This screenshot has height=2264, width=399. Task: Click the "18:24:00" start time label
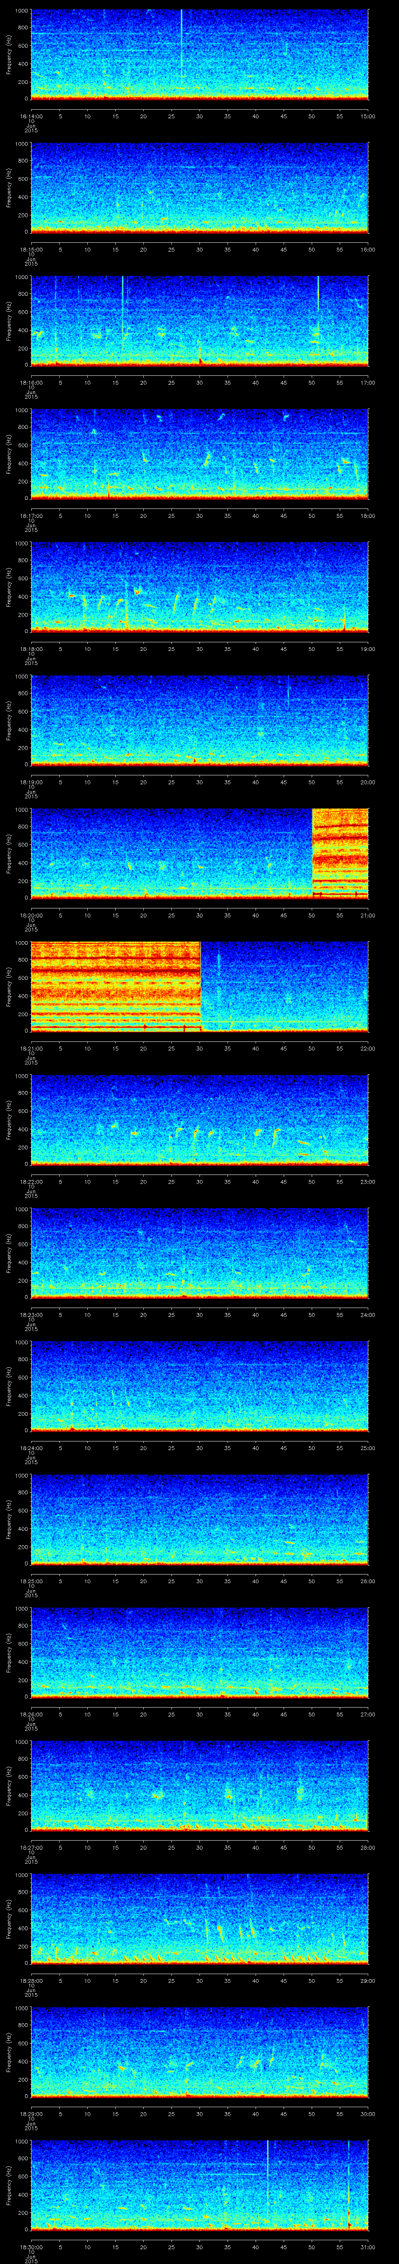point(31,1448)
